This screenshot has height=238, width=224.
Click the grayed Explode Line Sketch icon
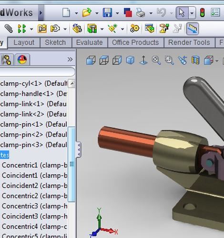click(177, 29)
